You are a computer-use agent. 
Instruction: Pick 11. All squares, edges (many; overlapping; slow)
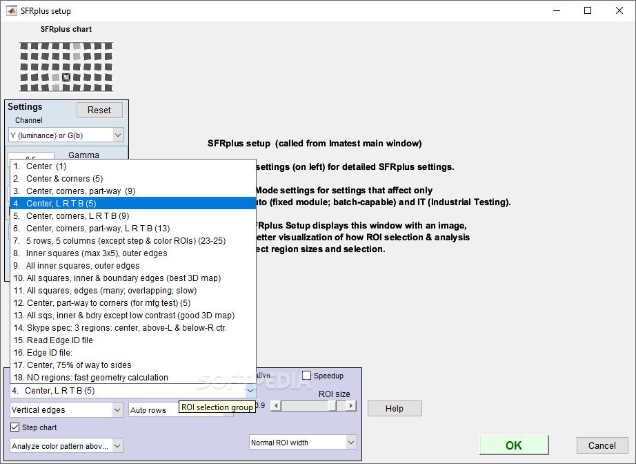click(x=133, y=291)
